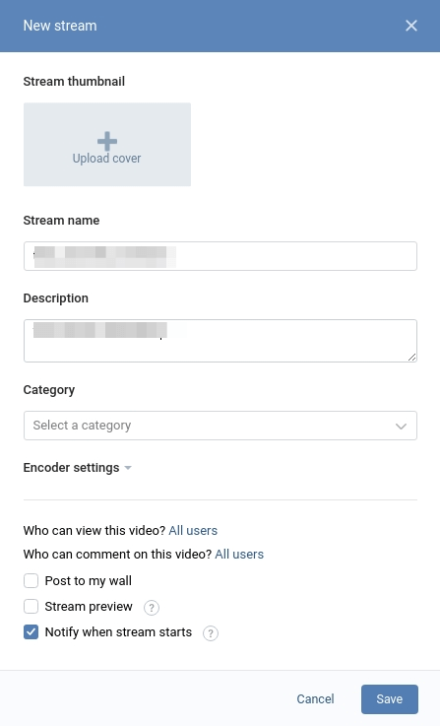Enable Post to my wall checkbox
The height and width of the screenshot is (726, 440).
[31, 580]
